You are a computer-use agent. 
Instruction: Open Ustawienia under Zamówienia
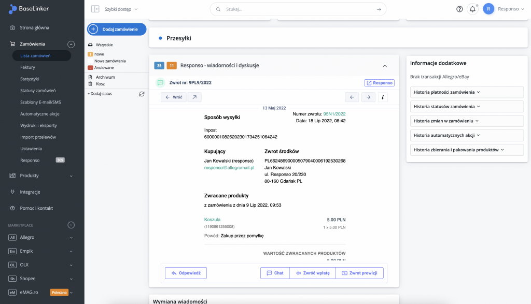click(31, 149)
